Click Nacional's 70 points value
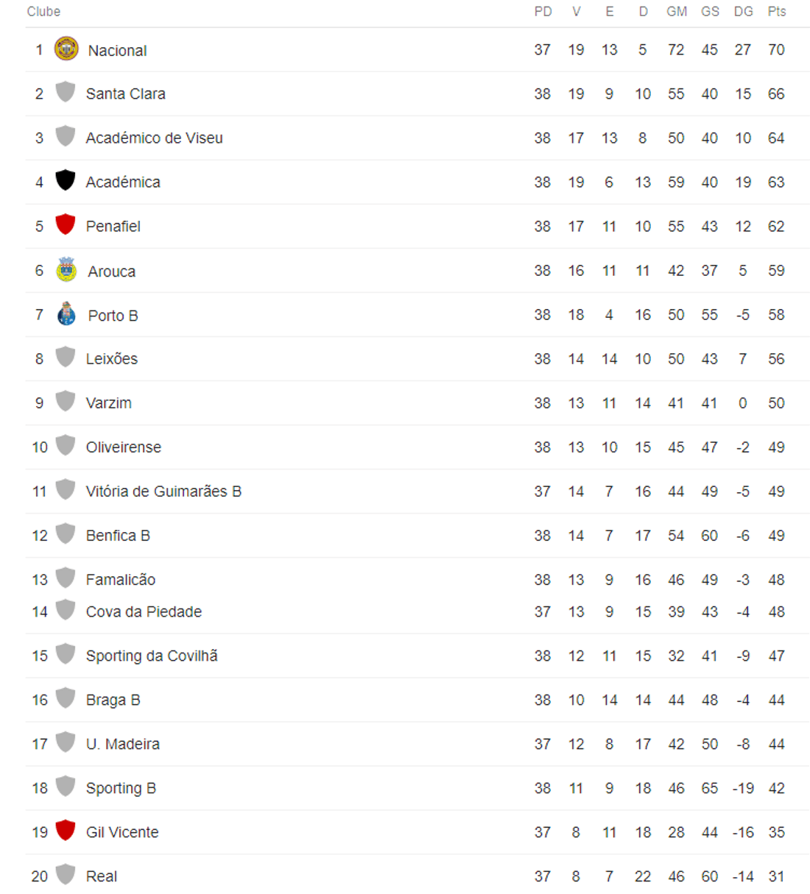This screenshot has width=810, height=894. 776,50
